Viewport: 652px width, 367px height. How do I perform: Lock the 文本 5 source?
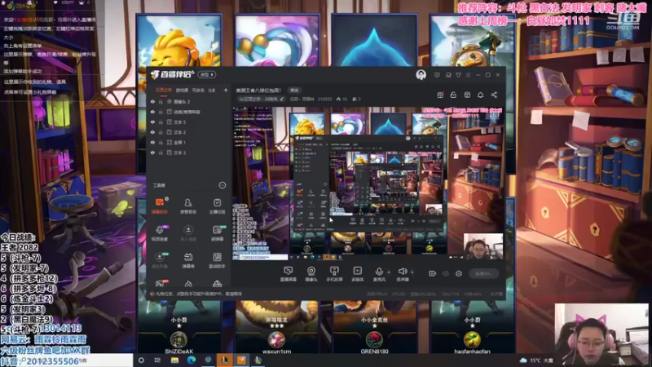coord(161,122)
